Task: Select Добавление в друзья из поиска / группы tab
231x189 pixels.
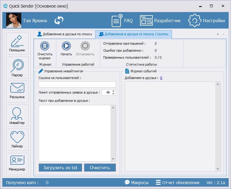Action: click(134, 34)
